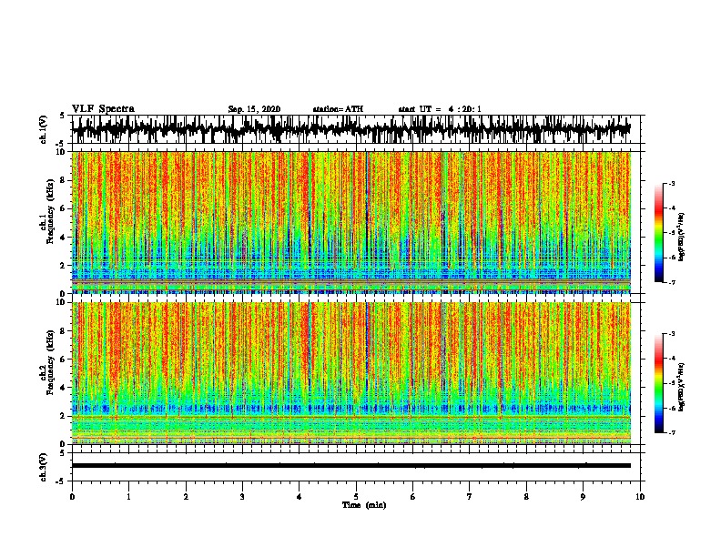Screen dimensions: 721x557
Task: Click the "5" tick on ch.3(V) axis
Action: click(x=62, y=453)
